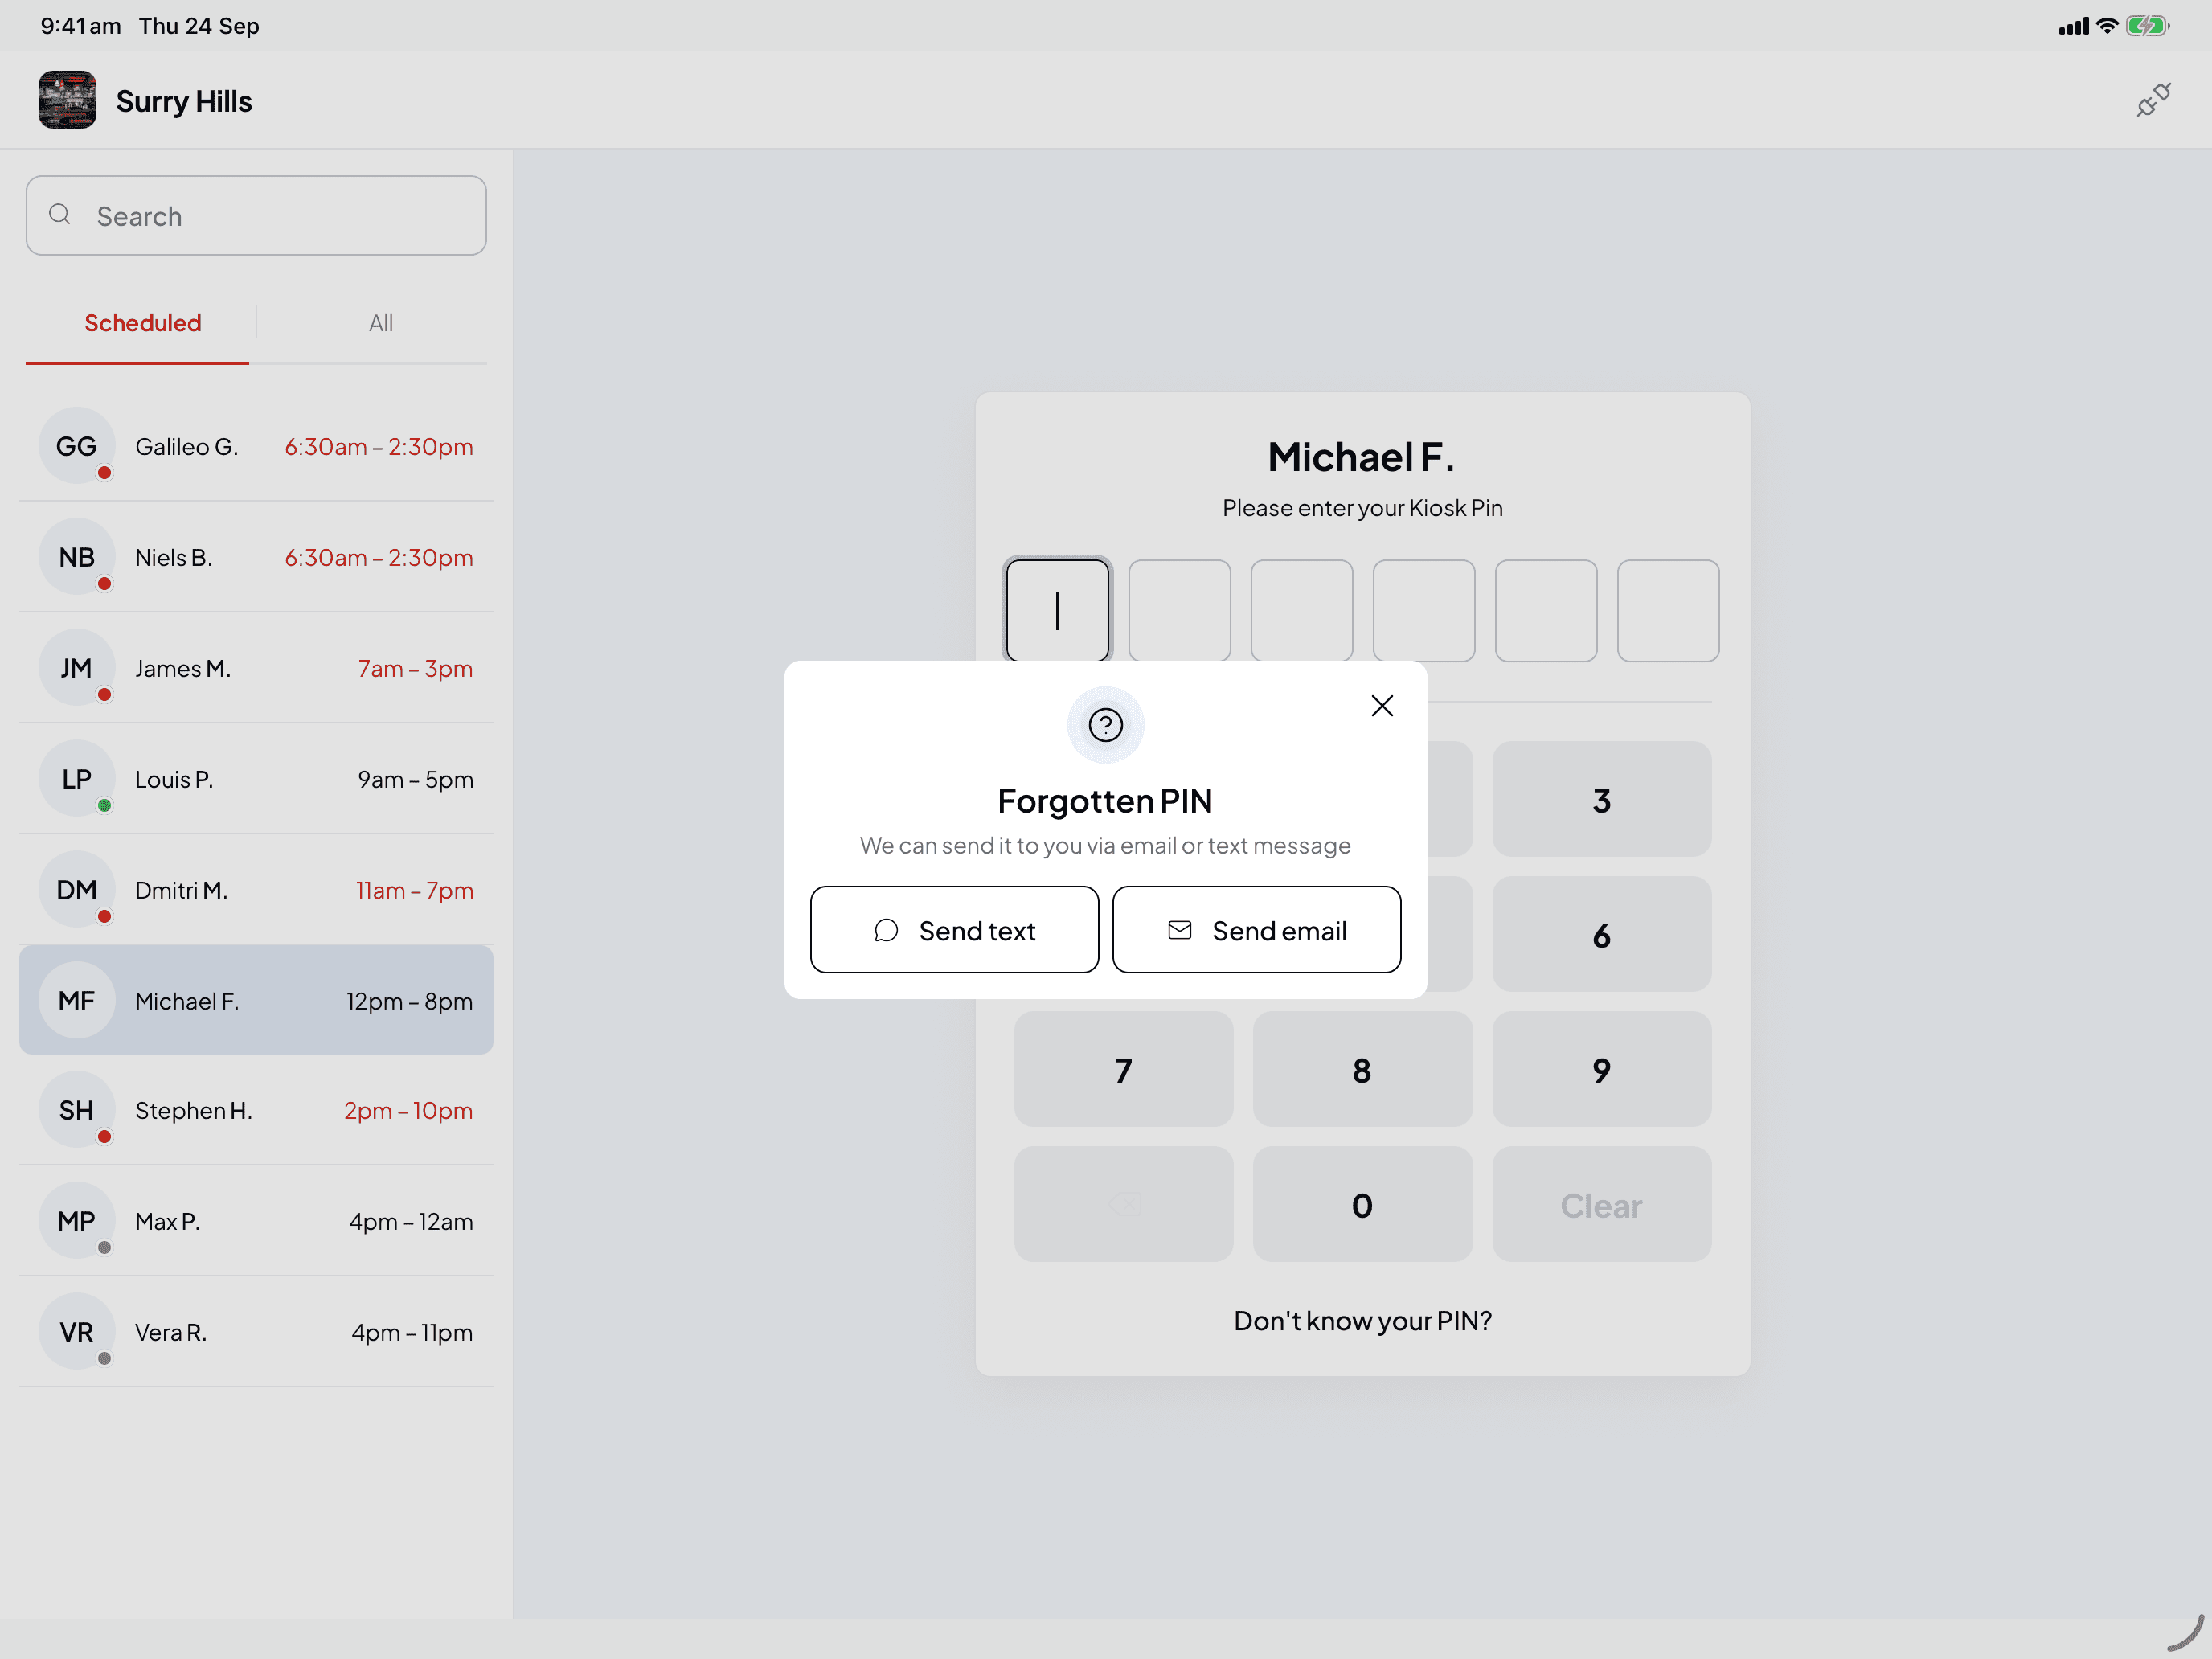This screenshot has height=1659, width=2212.
Task: Switch to the Scheduled tab
Action: (x=142, y=323)
